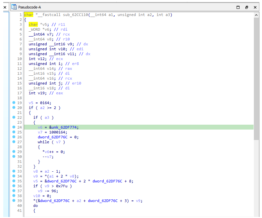Click a3 in the 'if ( a3 )' condition
Screen dimensions: 262x218
(47, 117)
